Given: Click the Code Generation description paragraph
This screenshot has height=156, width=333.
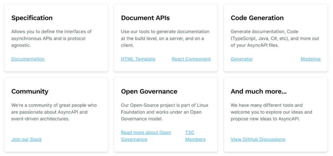Looking at the screenshot, I should click(x=275, y=39).
